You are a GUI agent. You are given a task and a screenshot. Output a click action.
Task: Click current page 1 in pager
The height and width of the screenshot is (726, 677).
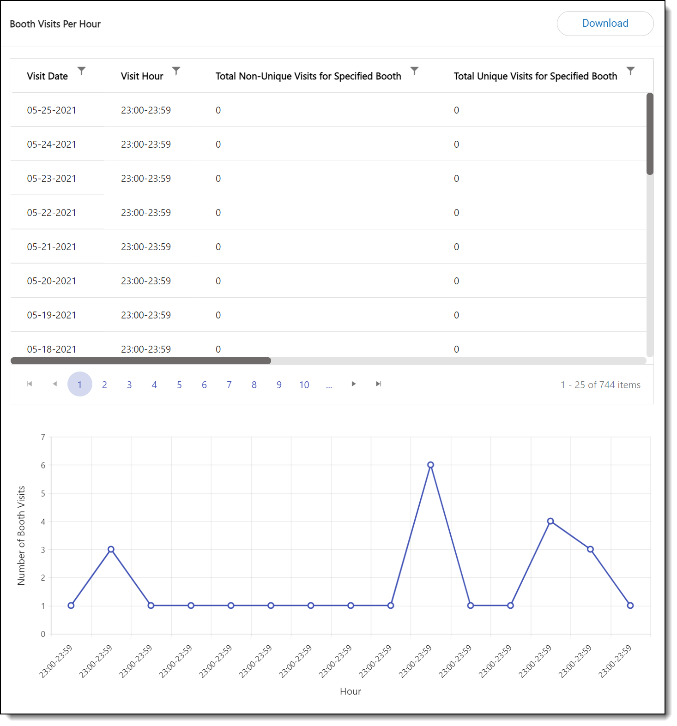[x=79, y=384]
